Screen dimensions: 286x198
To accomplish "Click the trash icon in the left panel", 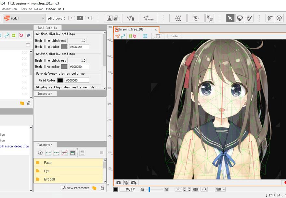I will pyautogui.click(x=29, y=104).
